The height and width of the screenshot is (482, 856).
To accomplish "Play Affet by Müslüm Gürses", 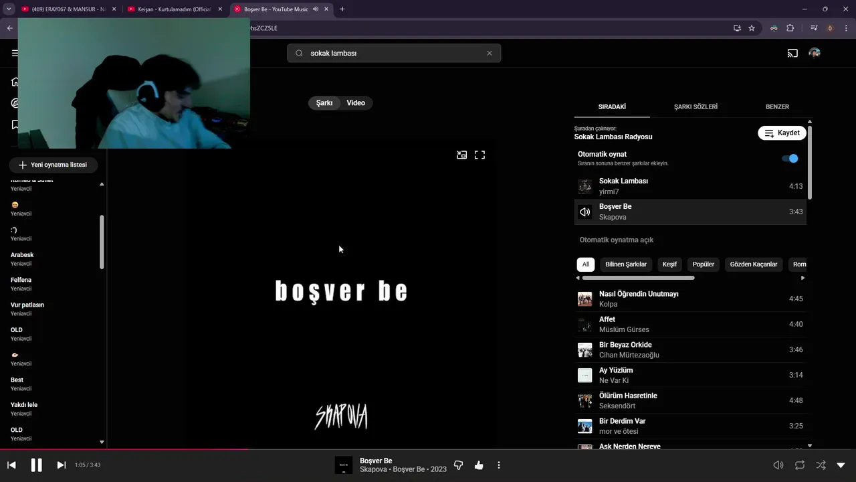I will coord(690,324).
